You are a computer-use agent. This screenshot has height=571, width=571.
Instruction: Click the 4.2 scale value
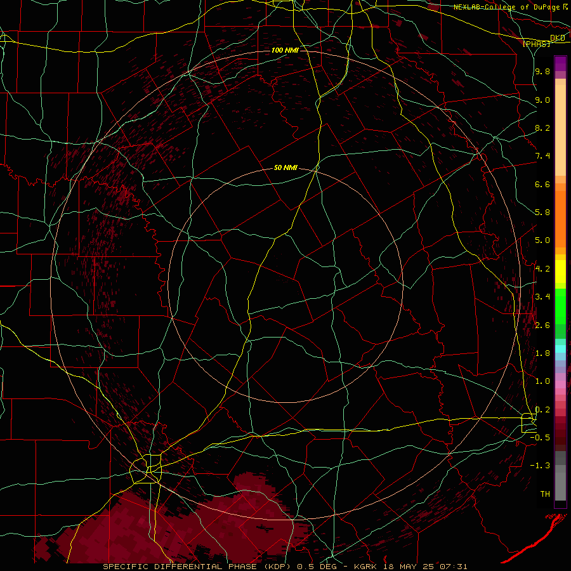[542, 269]
